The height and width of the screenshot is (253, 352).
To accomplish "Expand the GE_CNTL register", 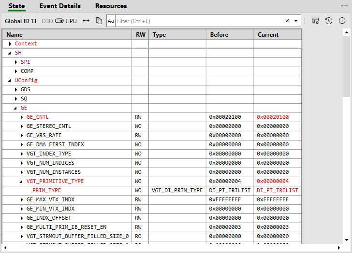I will click(22, 117).
